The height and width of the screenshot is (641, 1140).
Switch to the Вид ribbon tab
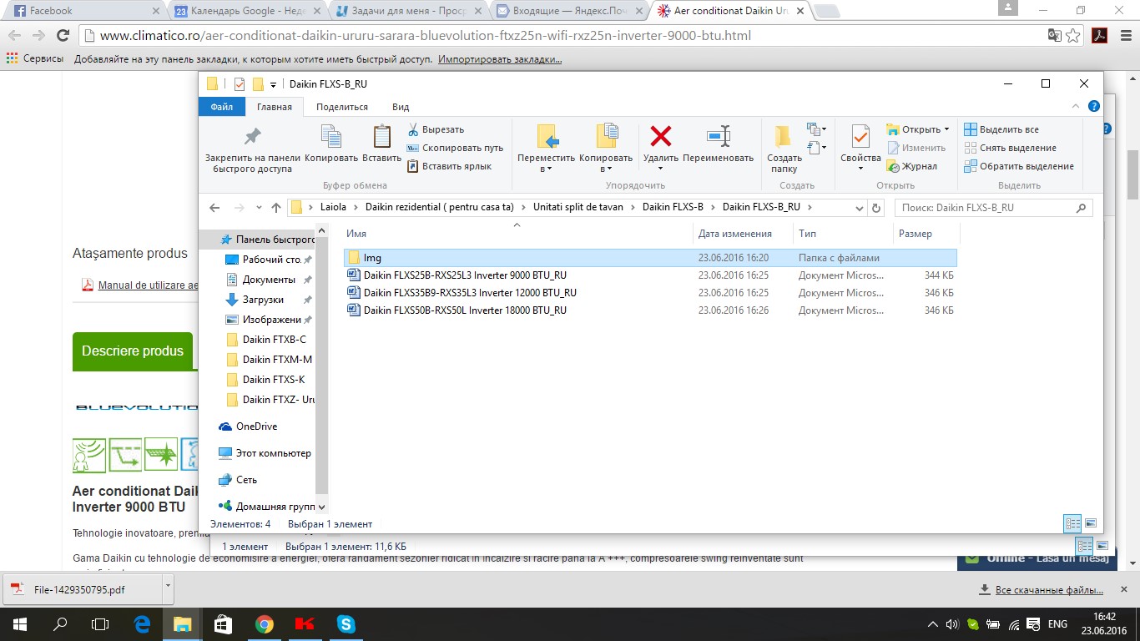pyautogui.click(x=401, y=107)
